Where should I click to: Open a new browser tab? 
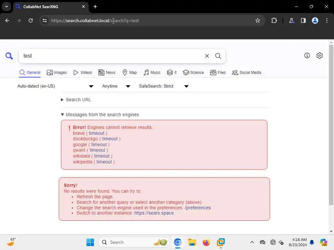95,7
